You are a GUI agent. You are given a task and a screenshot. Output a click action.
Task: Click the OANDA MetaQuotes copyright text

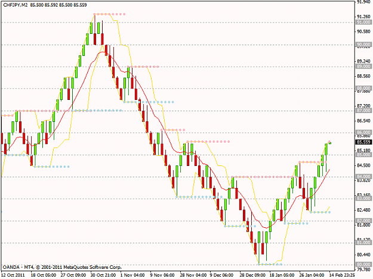point(62,267)
